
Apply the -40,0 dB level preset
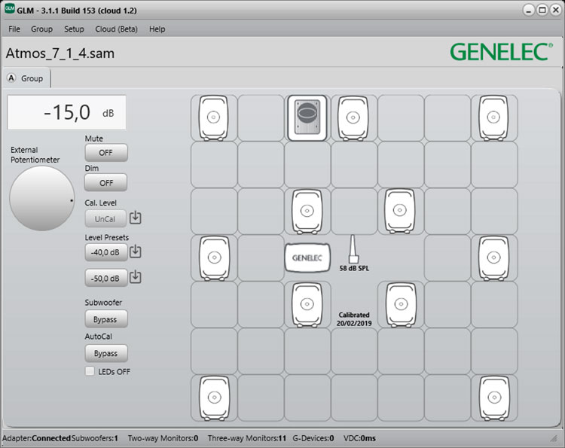tap(106, 252)
